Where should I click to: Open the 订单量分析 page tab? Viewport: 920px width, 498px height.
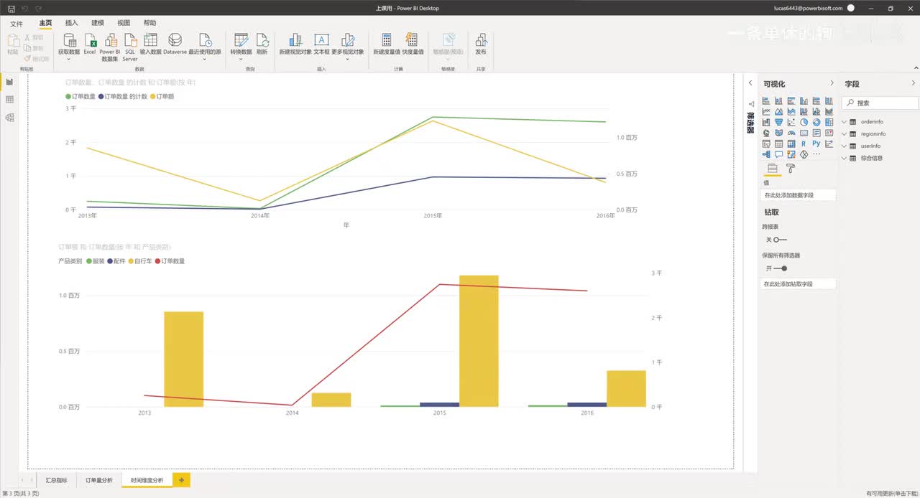tap(99, 480)
